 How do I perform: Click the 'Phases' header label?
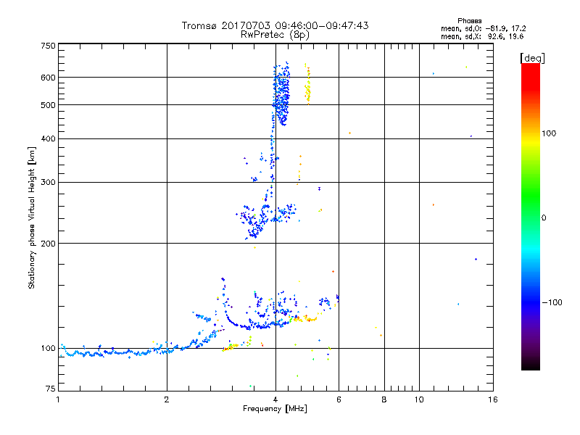coord(469,21)
